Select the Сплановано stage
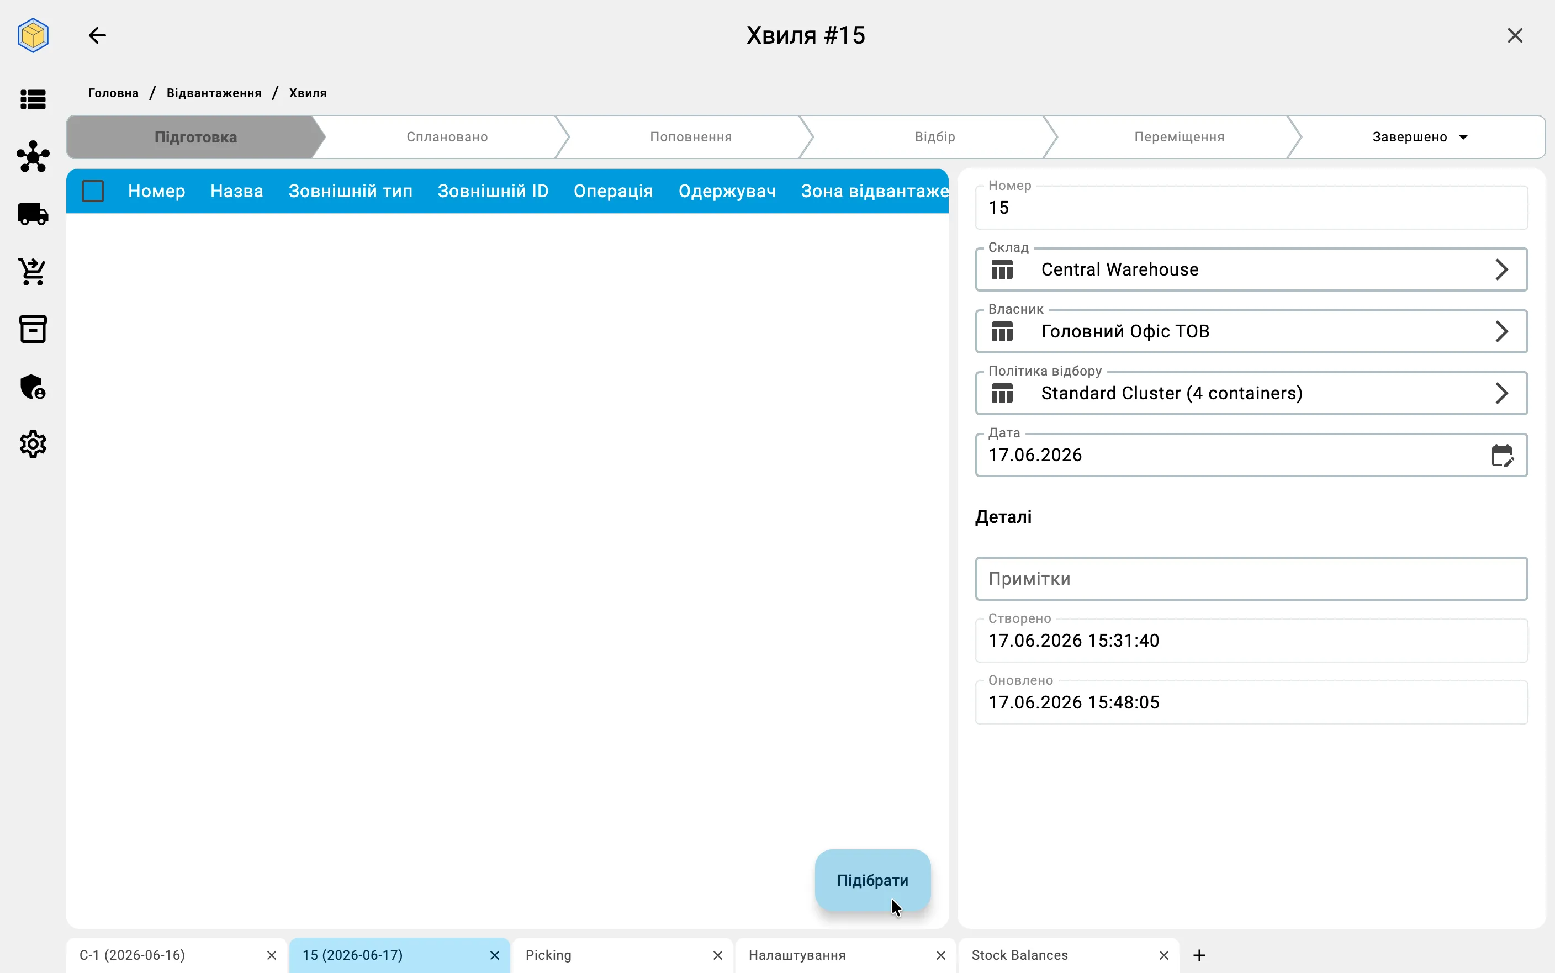This screenshot has width=1555, height=973. click(x=447, y=137)
